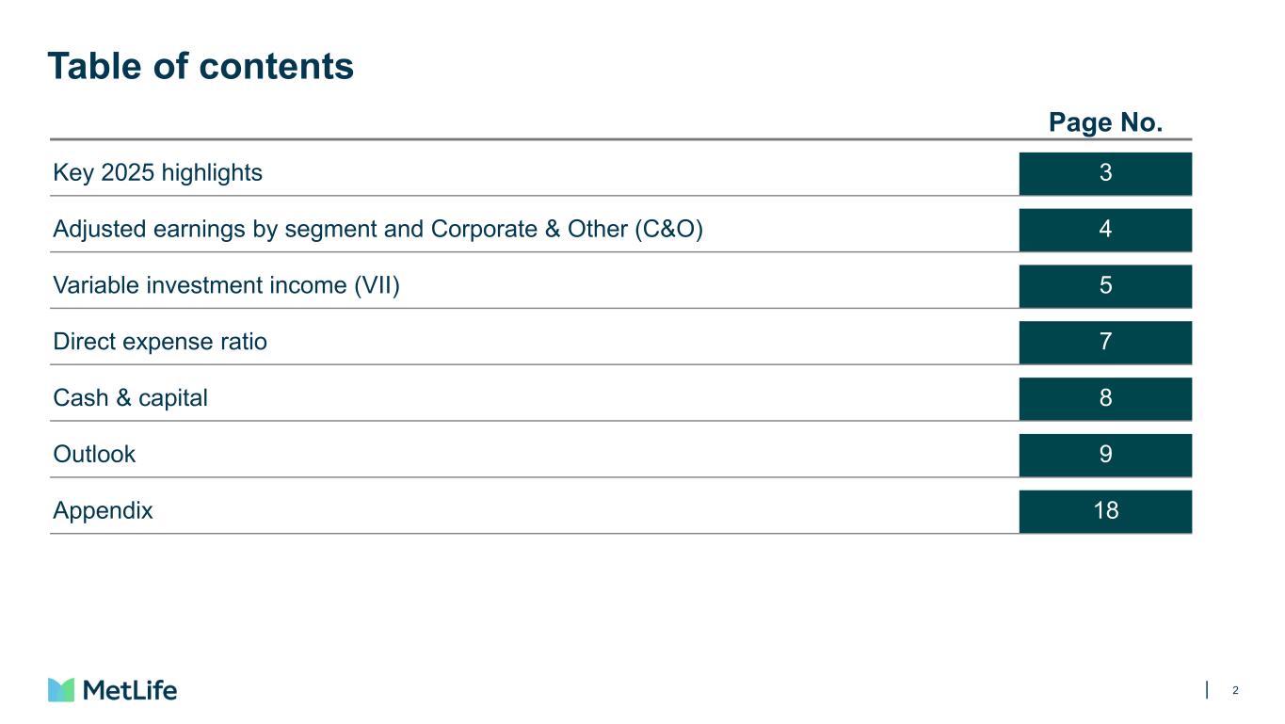Click the slide number 2 footer
Viewport: 1285px width, 724px height.
pyautogui.click(x=1235, y=691)
